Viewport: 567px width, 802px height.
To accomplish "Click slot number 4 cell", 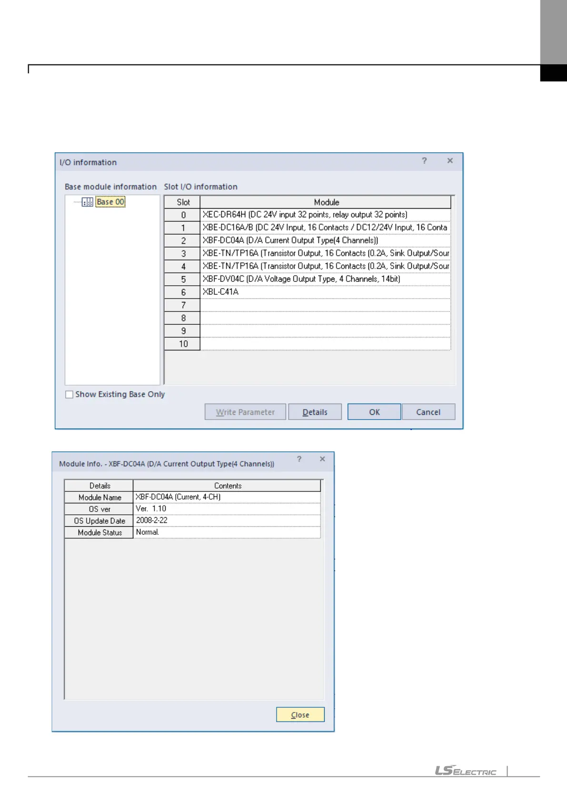I will pyautogui.click(x=183, y=266).
